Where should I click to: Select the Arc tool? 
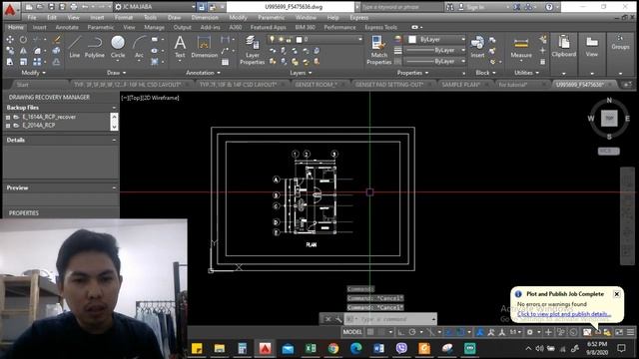pos(139,47)
